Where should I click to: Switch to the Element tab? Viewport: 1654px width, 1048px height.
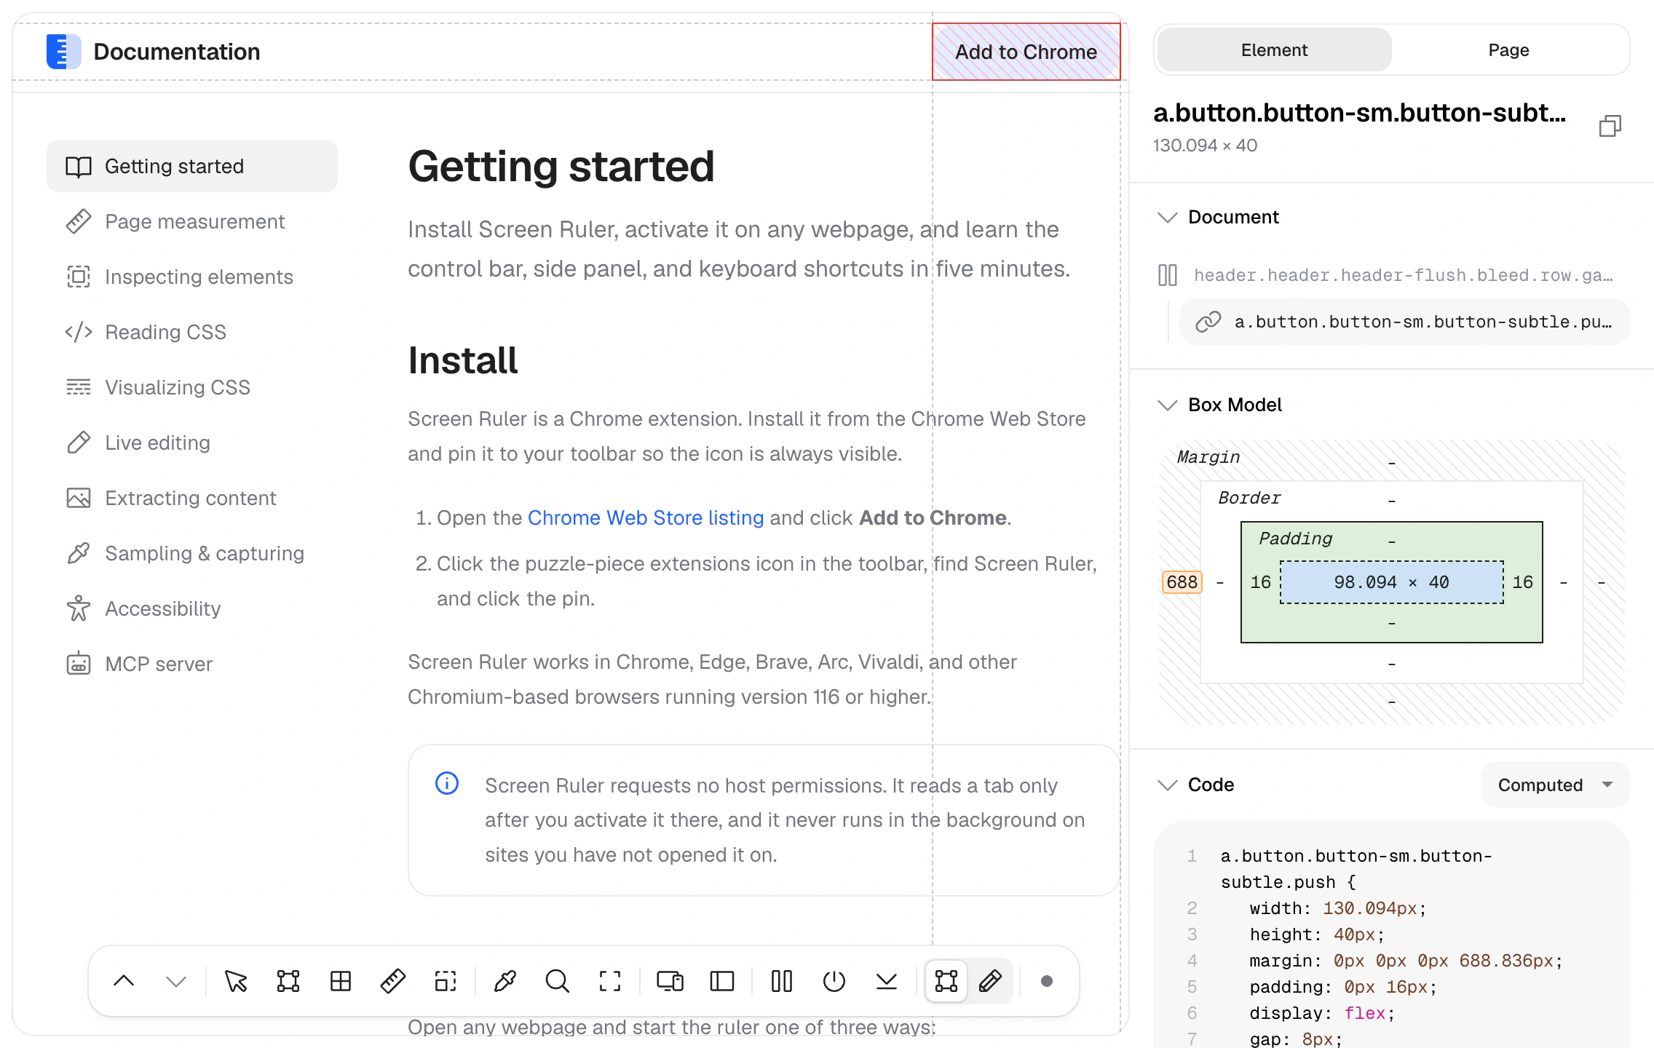[1274, 50]
